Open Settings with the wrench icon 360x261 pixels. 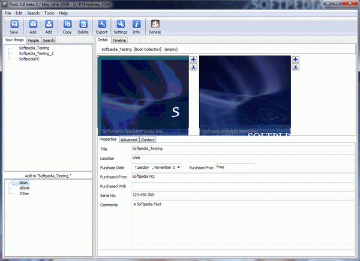coord(121,24)
